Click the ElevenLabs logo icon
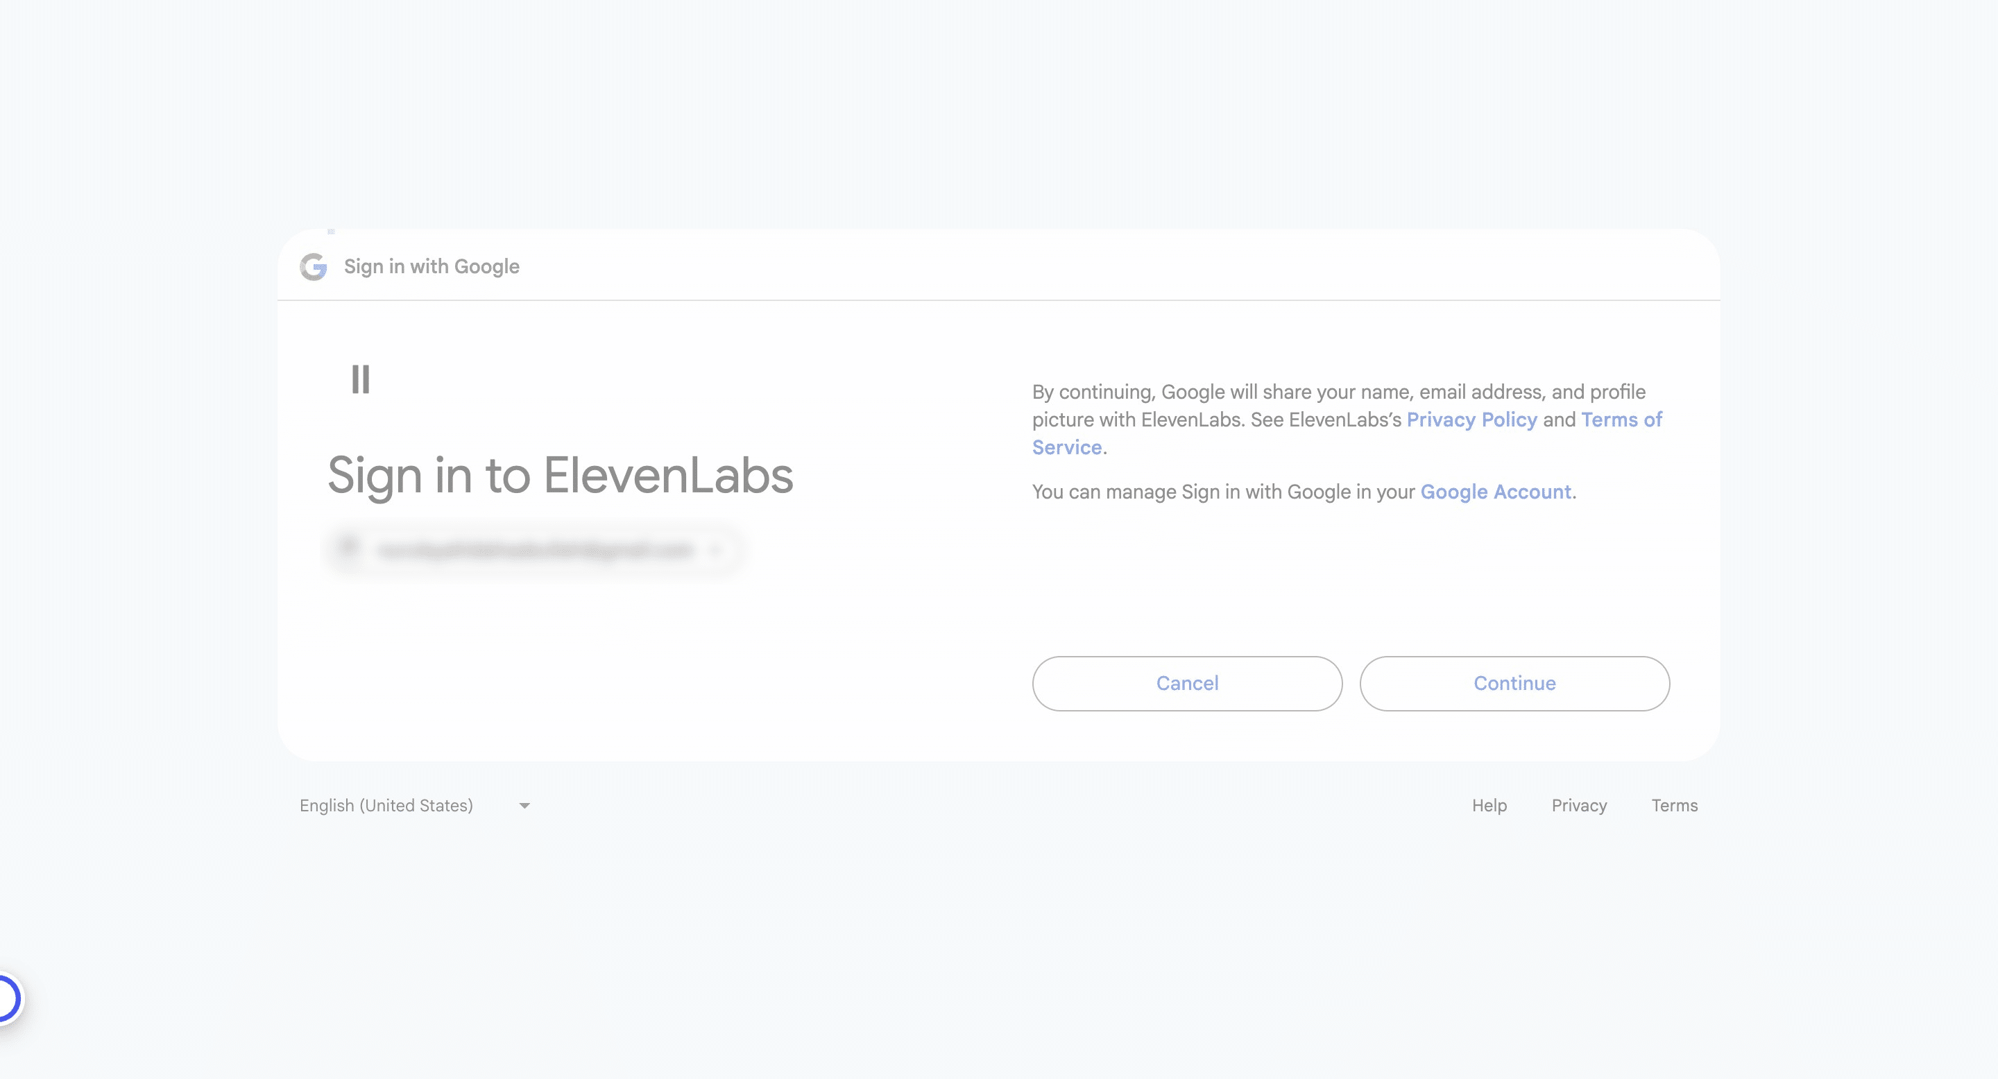Image resolution: width=1998 pixels, height=1079 pixels. point(361,380)
